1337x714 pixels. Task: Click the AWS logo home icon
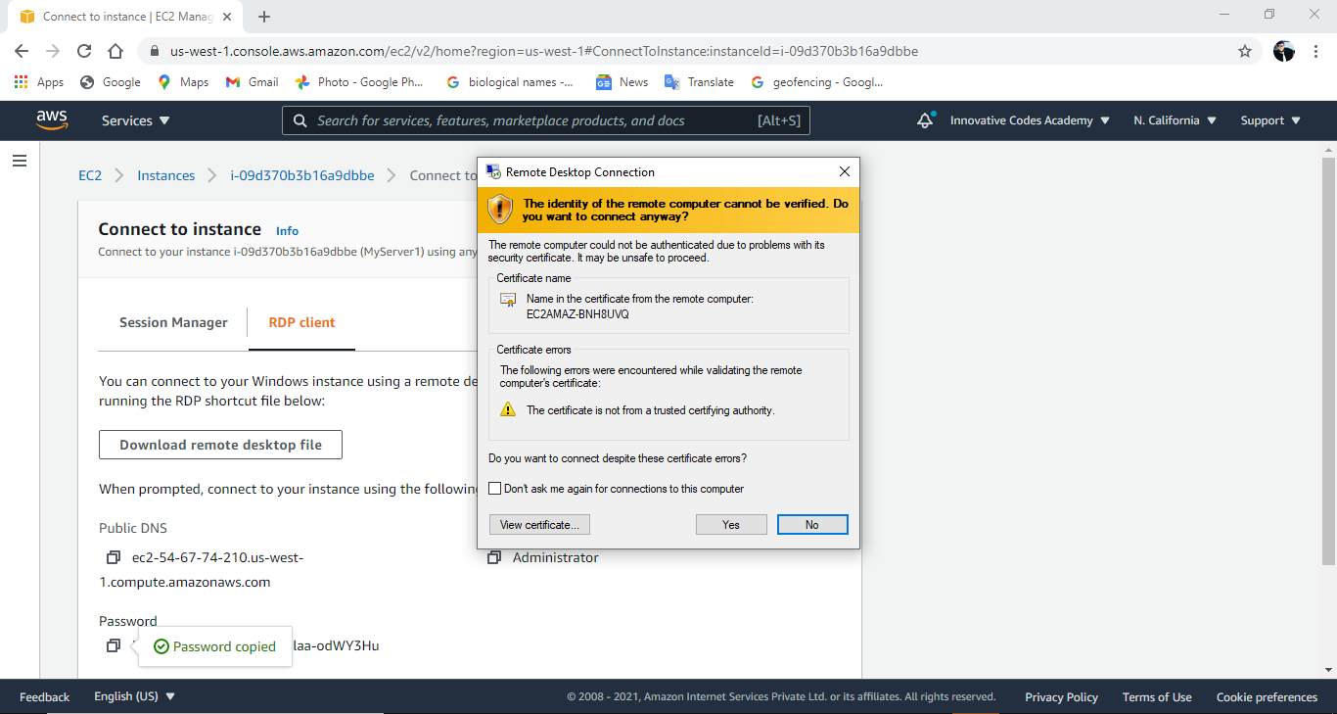pyautogui.click(x=52, y=119)
